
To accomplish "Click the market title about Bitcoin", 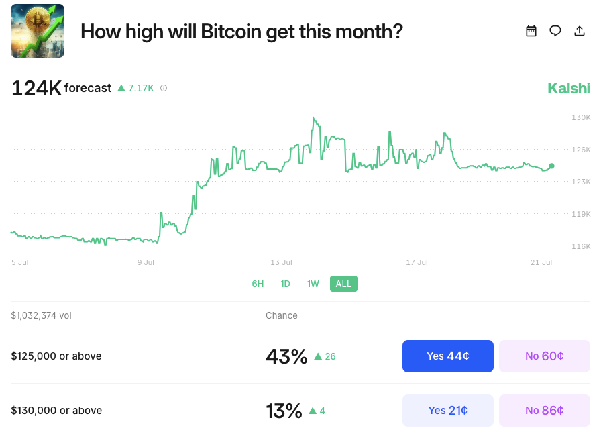I will (x=241, y=31).
